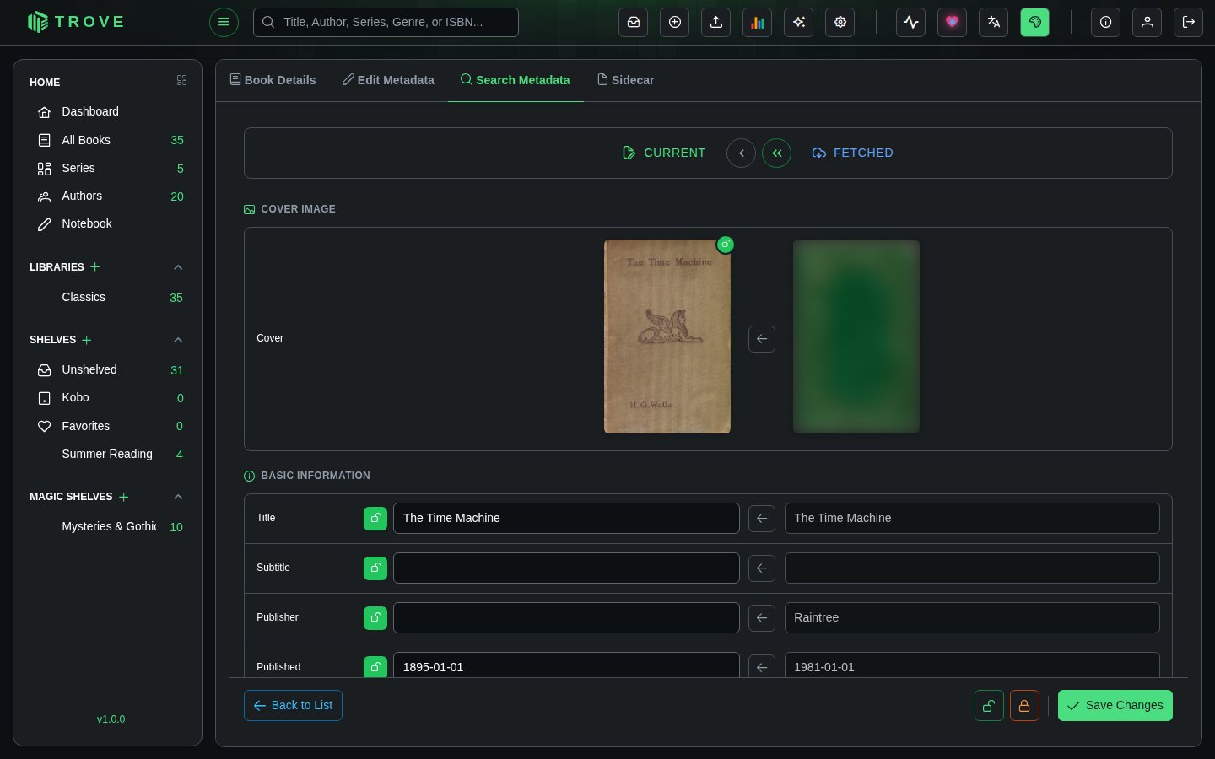Click the sidebar layout icon next to HOME
This screenshot has width=1215, height=759.
[181, 80]
